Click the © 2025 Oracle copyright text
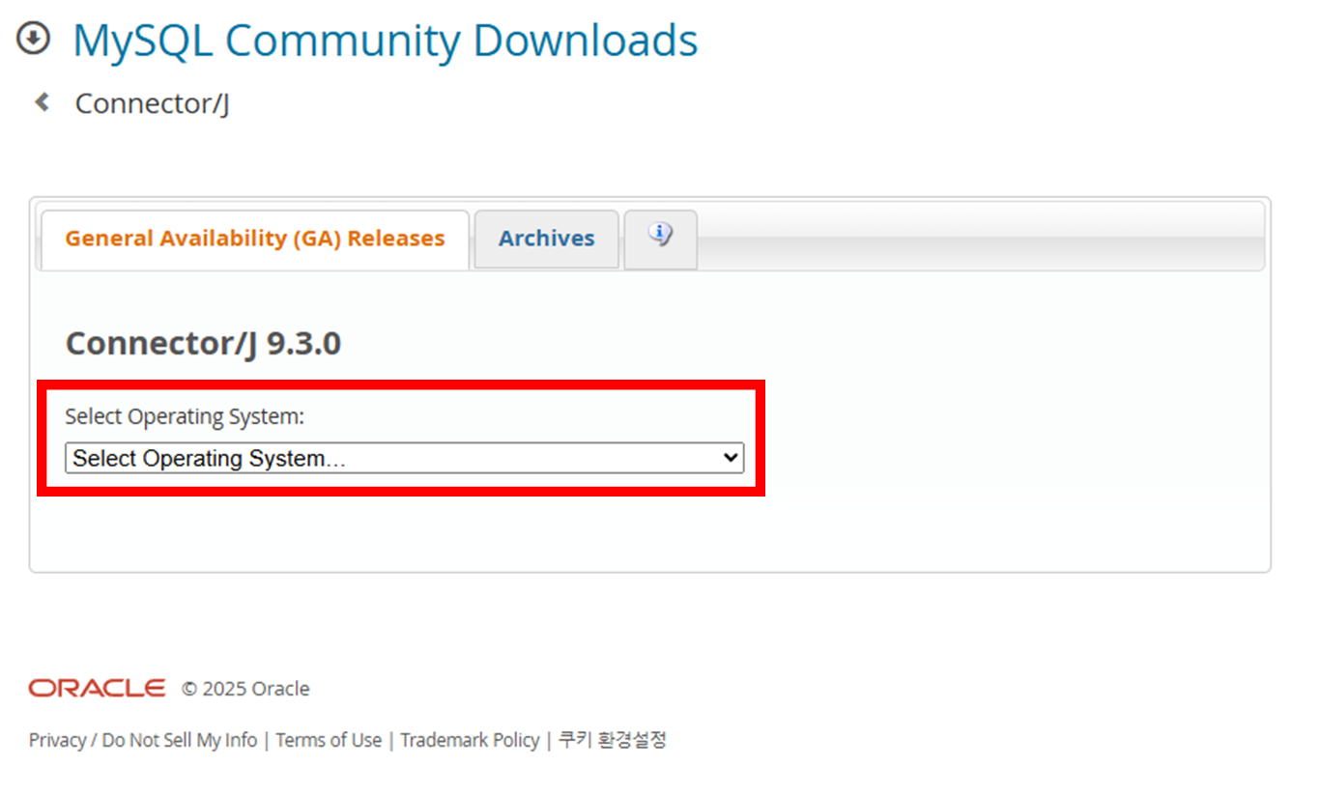The height and width of the screenshot is (795, 1320). pos(246,689)
